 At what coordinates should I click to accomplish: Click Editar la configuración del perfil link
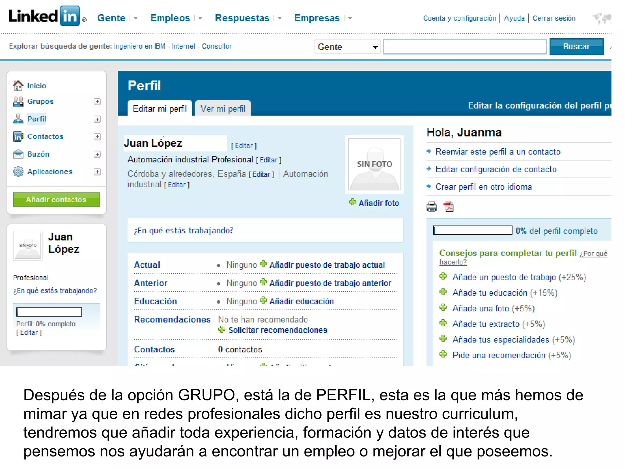click(x=540, y=105)
